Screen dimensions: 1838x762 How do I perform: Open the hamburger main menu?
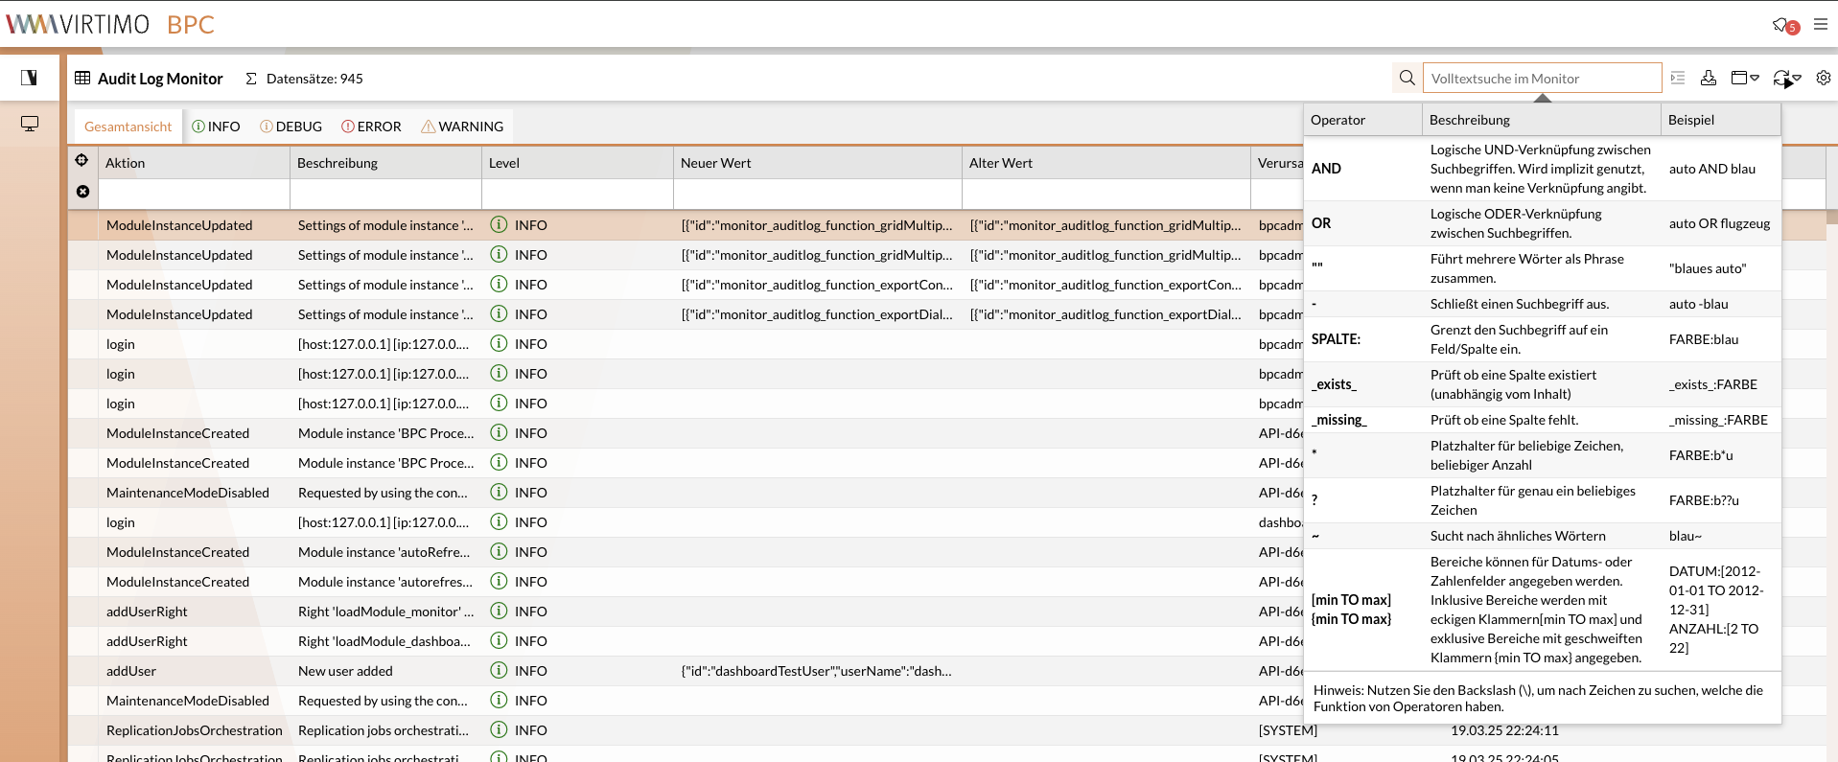coord(1821,25)
